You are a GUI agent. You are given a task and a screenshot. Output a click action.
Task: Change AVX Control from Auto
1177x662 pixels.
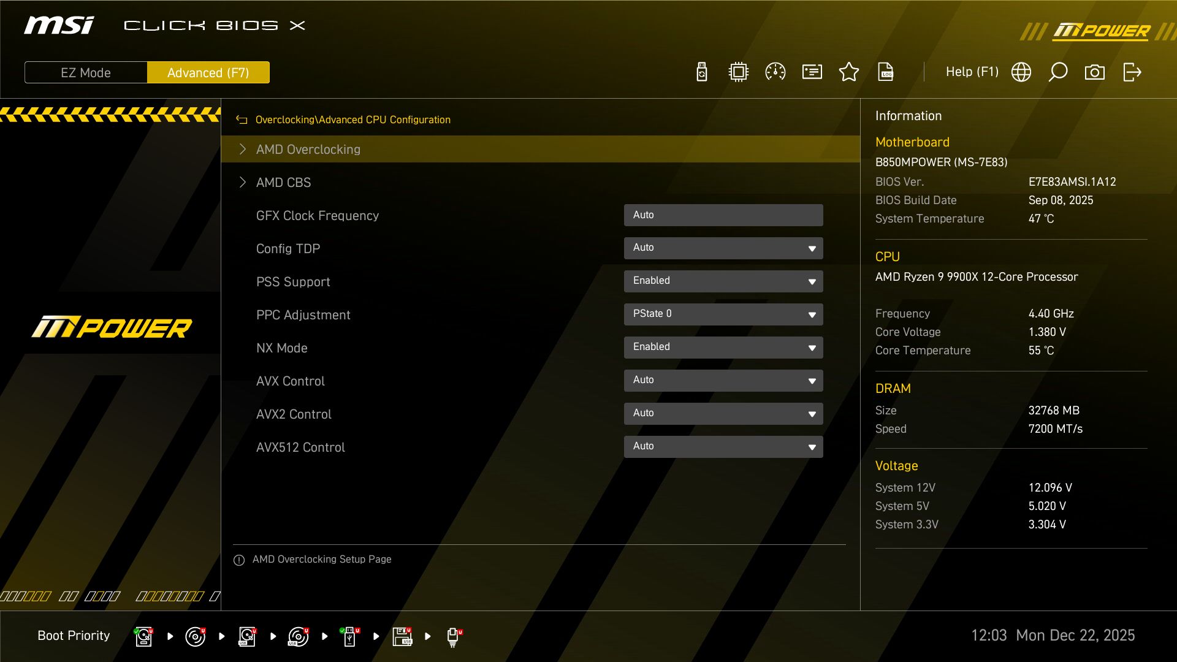click(723, 380)
